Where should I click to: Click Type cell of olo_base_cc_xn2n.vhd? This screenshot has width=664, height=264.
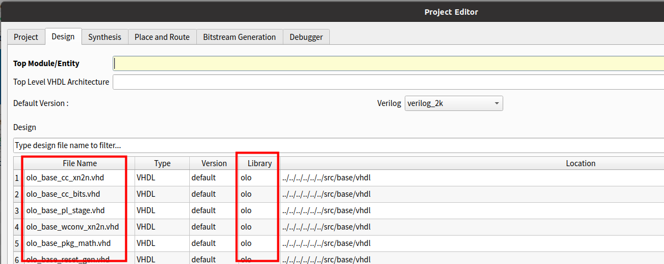[x=162, y=178]
